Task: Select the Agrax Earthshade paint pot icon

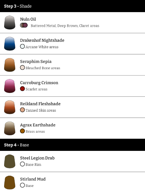Action: click(10, 128)
